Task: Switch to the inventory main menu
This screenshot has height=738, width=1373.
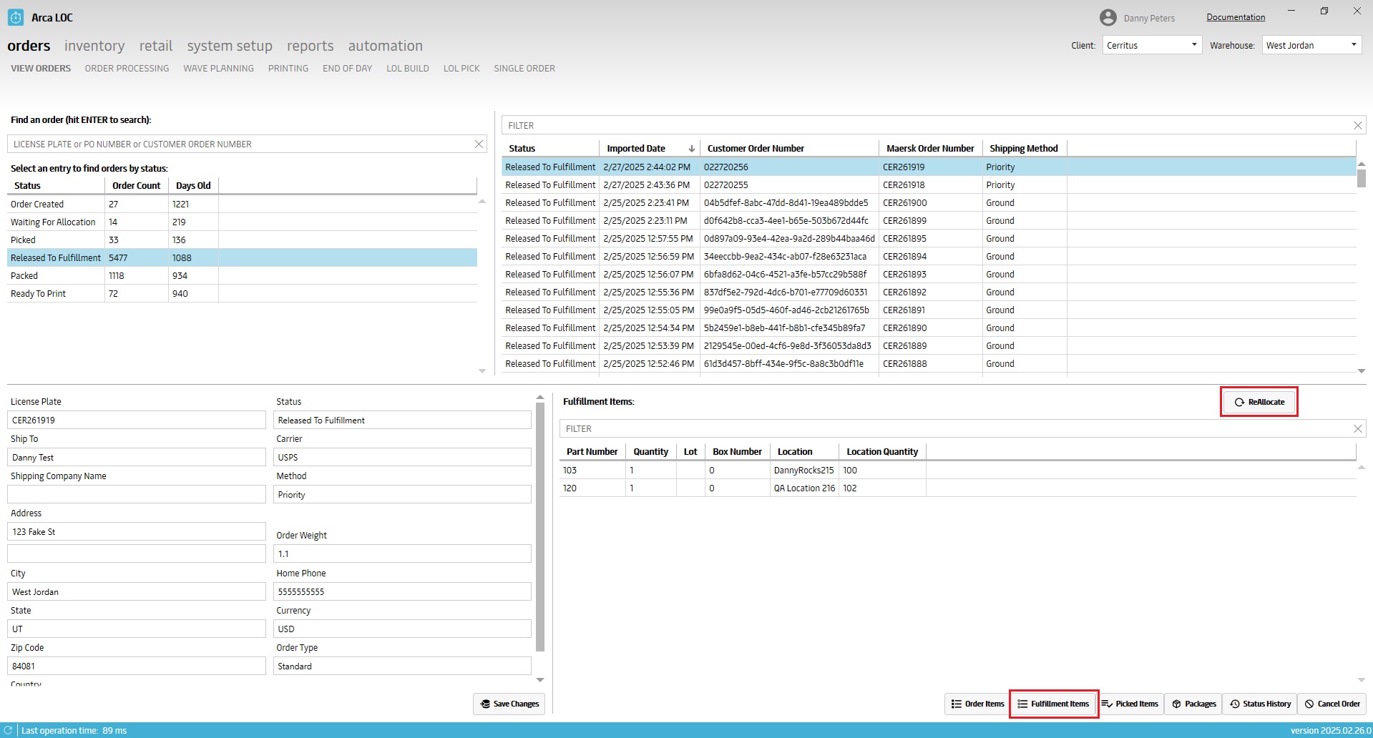Action: click(x=94, y=46)
